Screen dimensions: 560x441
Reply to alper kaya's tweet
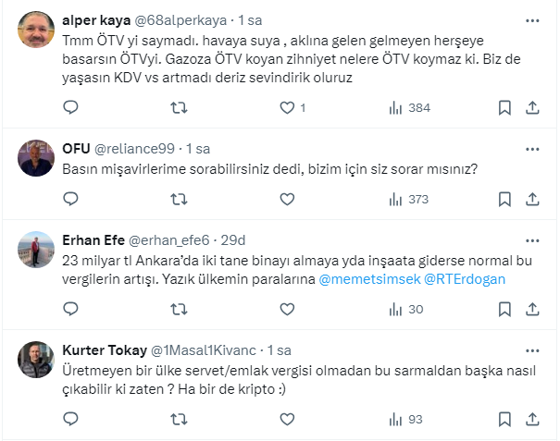point(72,108)
